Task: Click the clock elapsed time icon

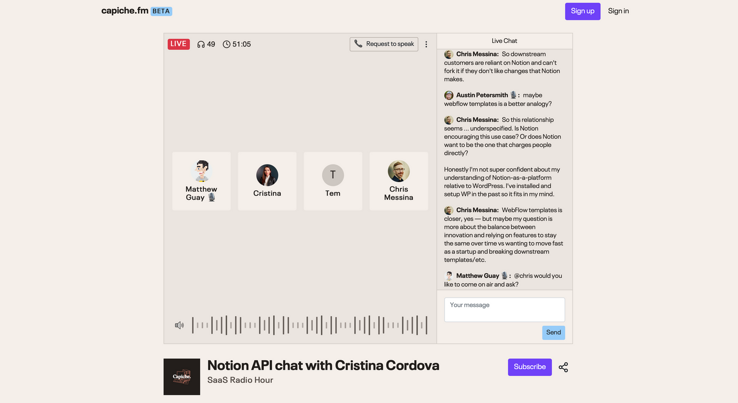Action: 226,44
